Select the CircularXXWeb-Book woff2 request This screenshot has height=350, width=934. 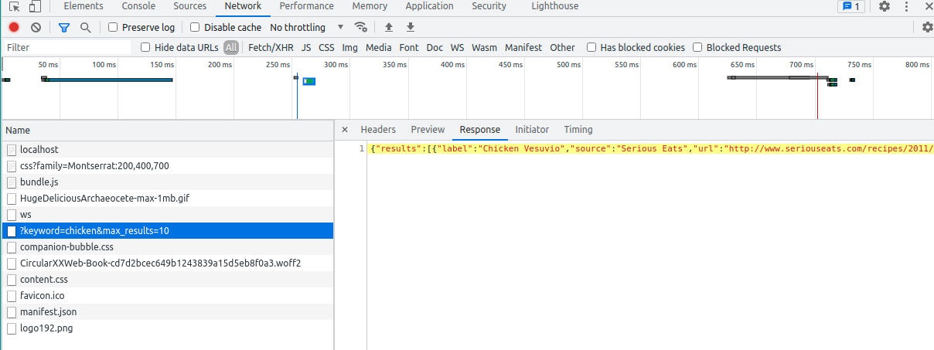[x=168, y=263]
